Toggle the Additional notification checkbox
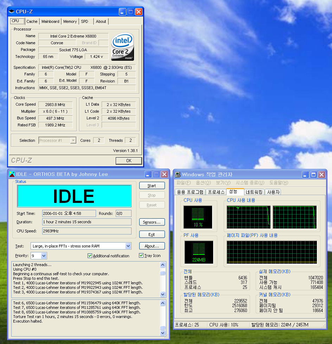The width and height of the screenshot is (332, 344). [90, 256]
